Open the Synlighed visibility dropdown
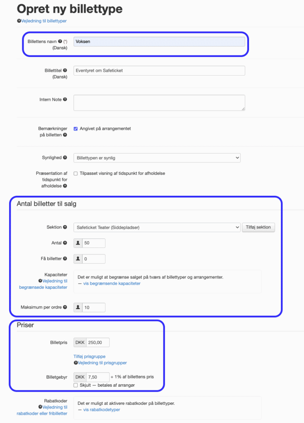 (x=157, y=158)
